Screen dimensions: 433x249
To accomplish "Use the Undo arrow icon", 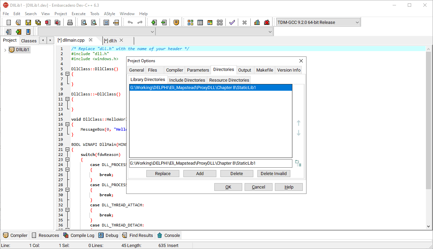I will pos(130,22).
